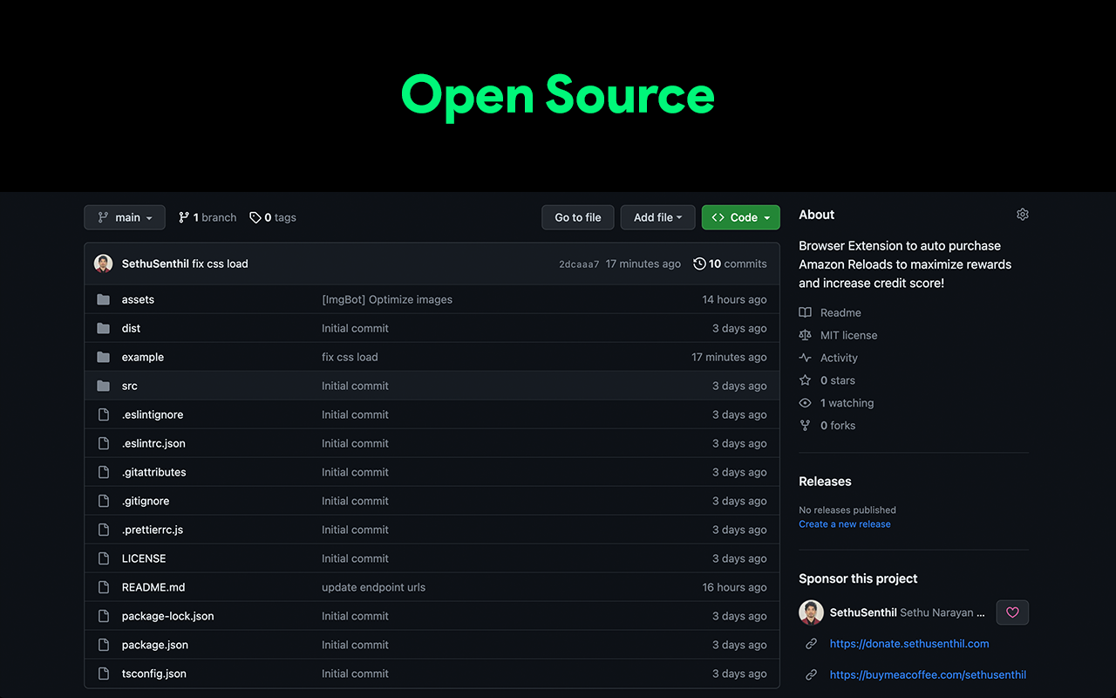Click the link icon beside donate.sethusenthil.com
Viewport: 1116px width, 698px height.
tap(811, 644)
